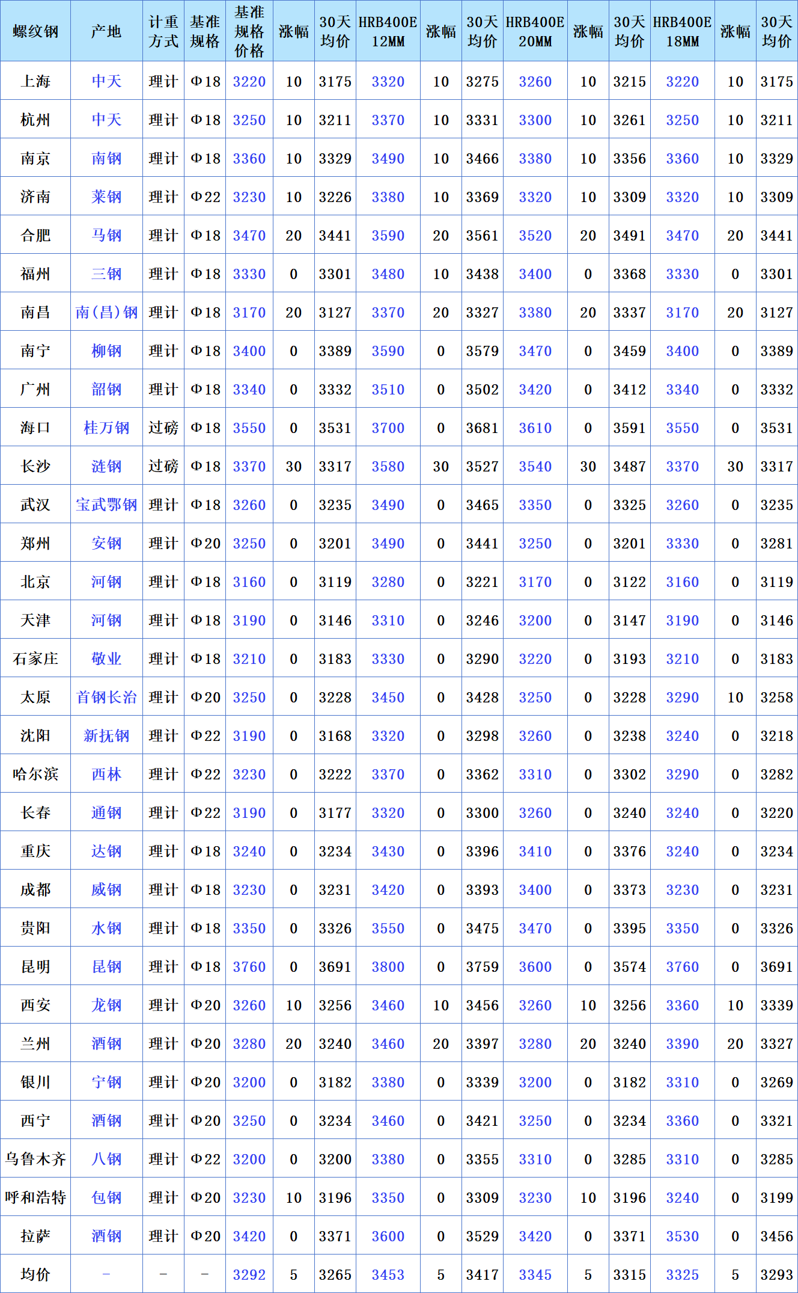Viewport: 798px width, 1293px height.
Task: Select the 桂万钢 link for 海口
Action: coord(106,428)
